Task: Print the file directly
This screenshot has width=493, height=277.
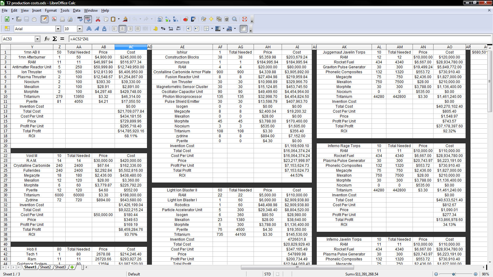Action: (x=62, y=19)
